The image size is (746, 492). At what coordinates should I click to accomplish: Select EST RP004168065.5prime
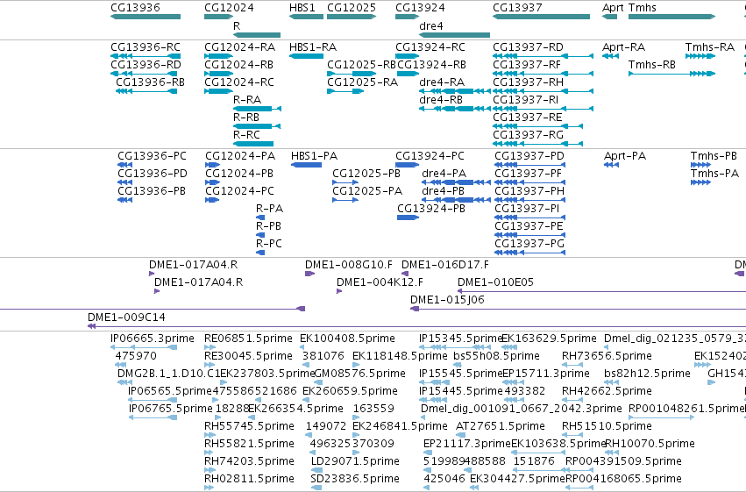(x=579, y=488)
